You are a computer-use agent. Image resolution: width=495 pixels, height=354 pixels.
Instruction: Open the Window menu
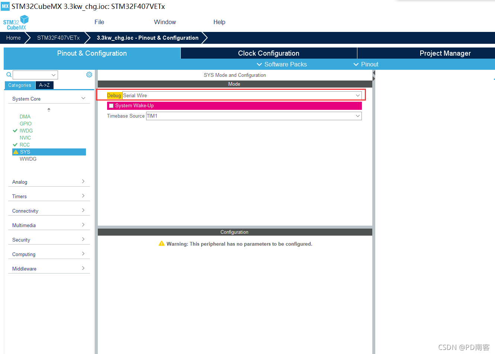pos(165,22)
